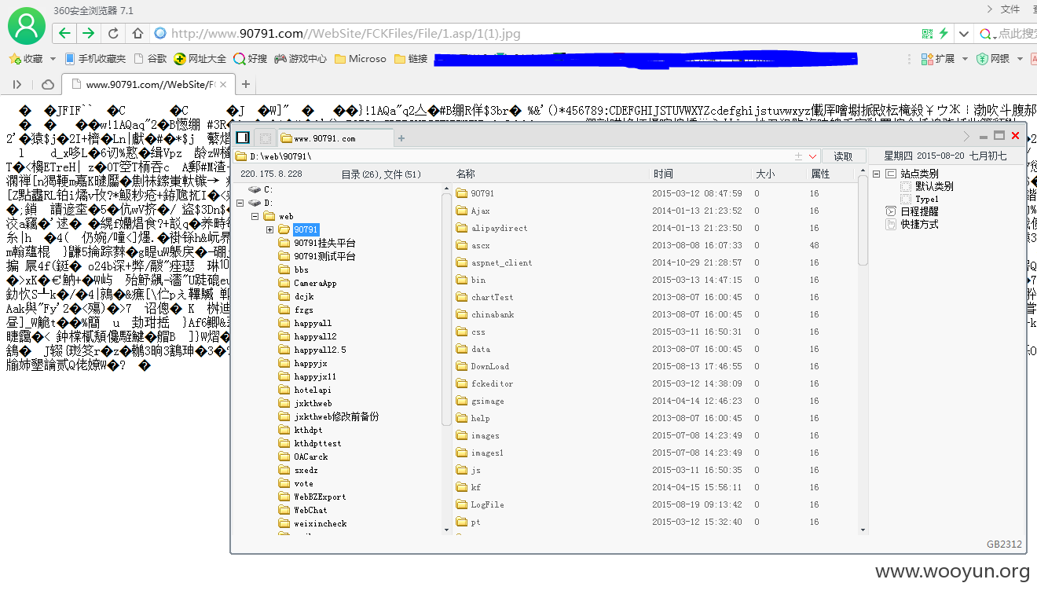This screenshot has width=1037, height=594.
Task: Open the 网银 online banking button
Action: pos(993,59)
